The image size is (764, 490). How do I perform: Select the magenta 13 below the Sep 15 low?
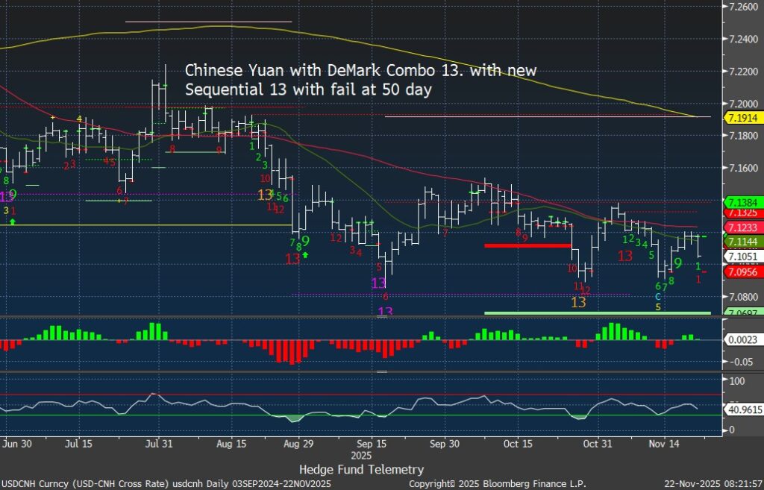(x=379, y=283)
